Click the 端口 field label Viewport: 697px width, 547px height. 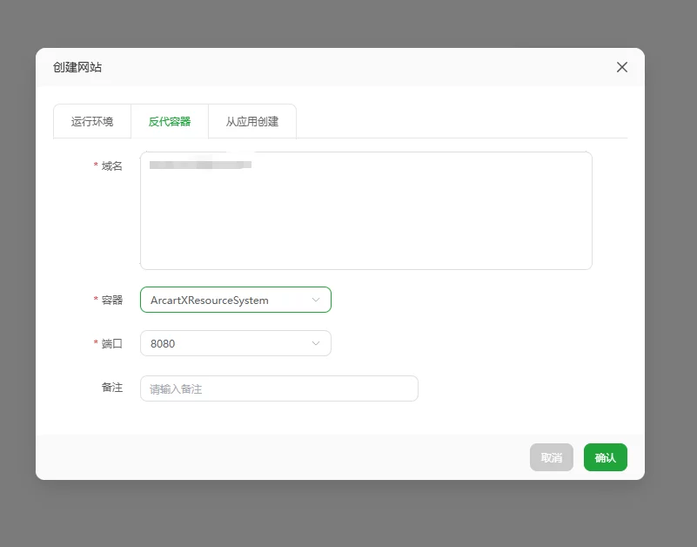[111, 343]
